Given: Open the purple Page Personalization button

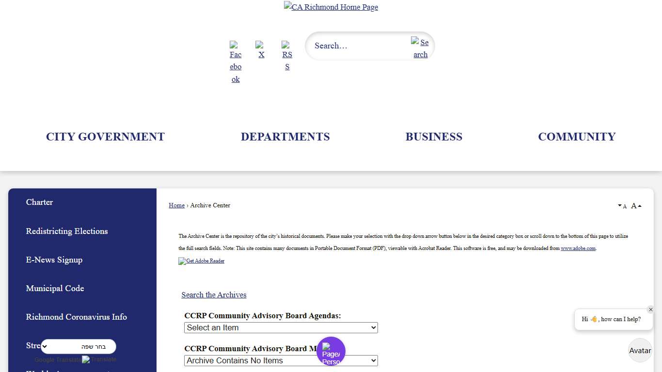Looking at the screenshot, I should (331, 352).
